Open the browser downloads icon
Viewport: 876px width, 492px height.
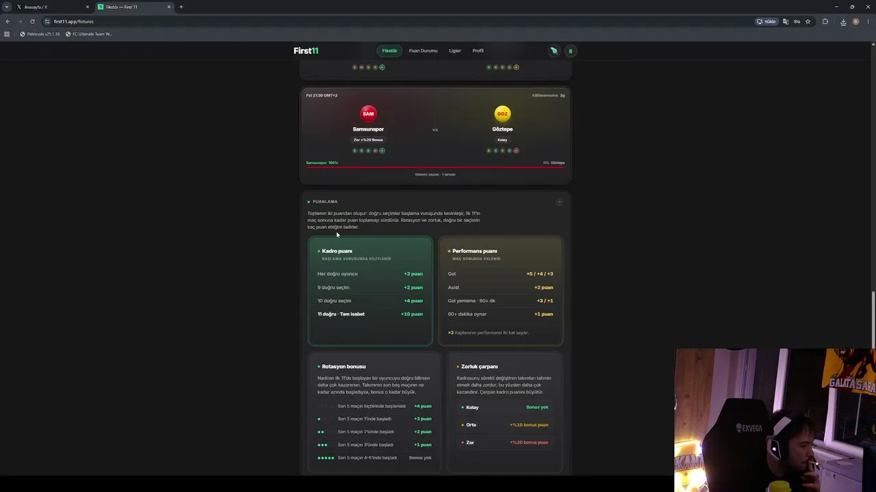(x=843, y=21)
